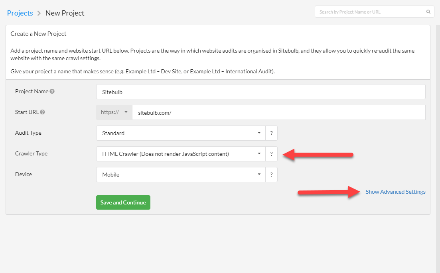The height and width of the screenshot is (273, 440).
Task: Open the Device Mobile dropdown
Action: (181, 175)
